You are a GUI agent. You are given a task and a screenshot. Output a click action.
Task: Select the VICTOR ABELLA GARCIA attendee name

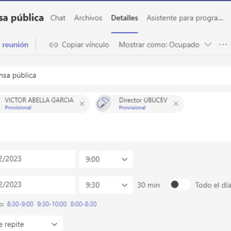pyautogui.click(x=39, y=100)
